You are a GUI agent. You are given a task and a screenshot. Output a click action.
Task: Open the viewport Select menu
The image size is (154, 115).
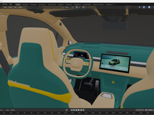[10, 7]
